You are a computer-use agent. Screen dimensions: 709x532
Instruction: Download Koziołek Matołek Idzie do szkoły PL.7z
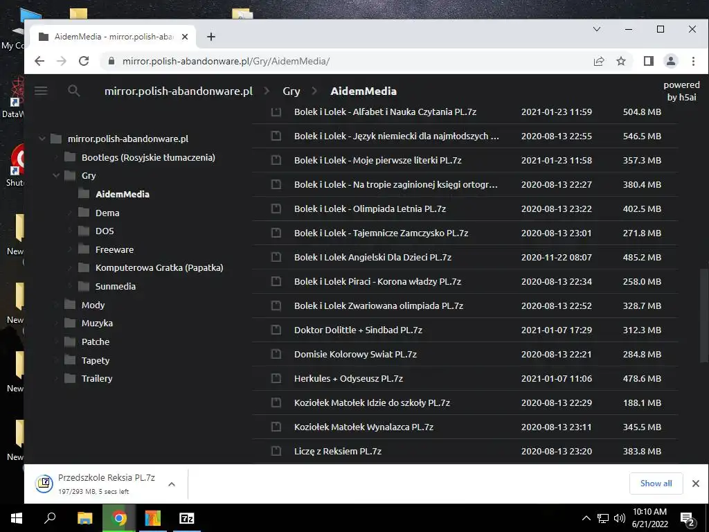[372, 402]
